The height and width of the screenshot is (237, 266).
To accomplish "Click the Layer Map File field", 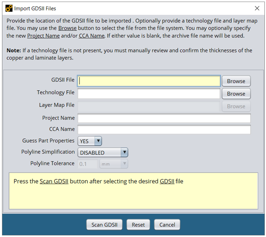I will (149, 106).
